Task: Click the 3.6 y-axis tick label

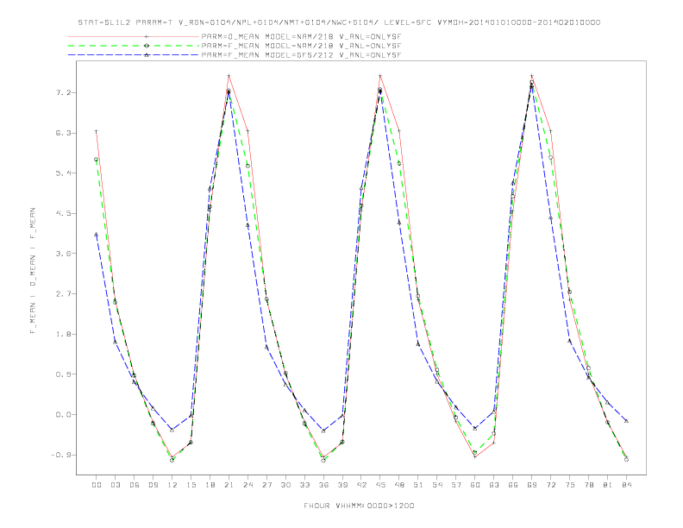Action: click(x=62, y=253)
